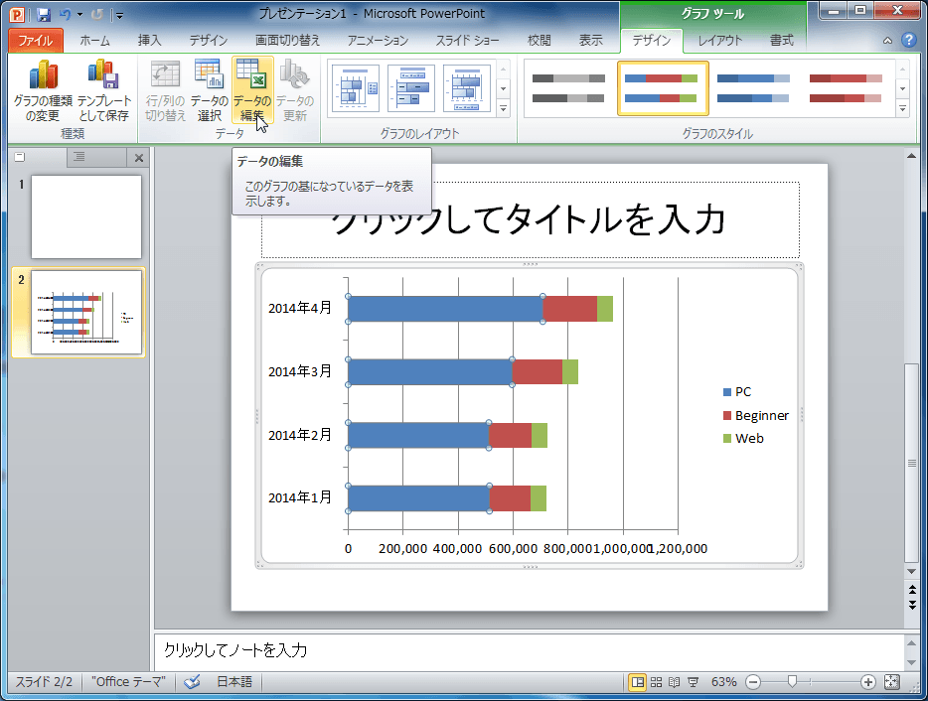Select slide 2 thumbnail
Image resolution: width=928 pixels, height=701 pixels.
click(86, 312)
